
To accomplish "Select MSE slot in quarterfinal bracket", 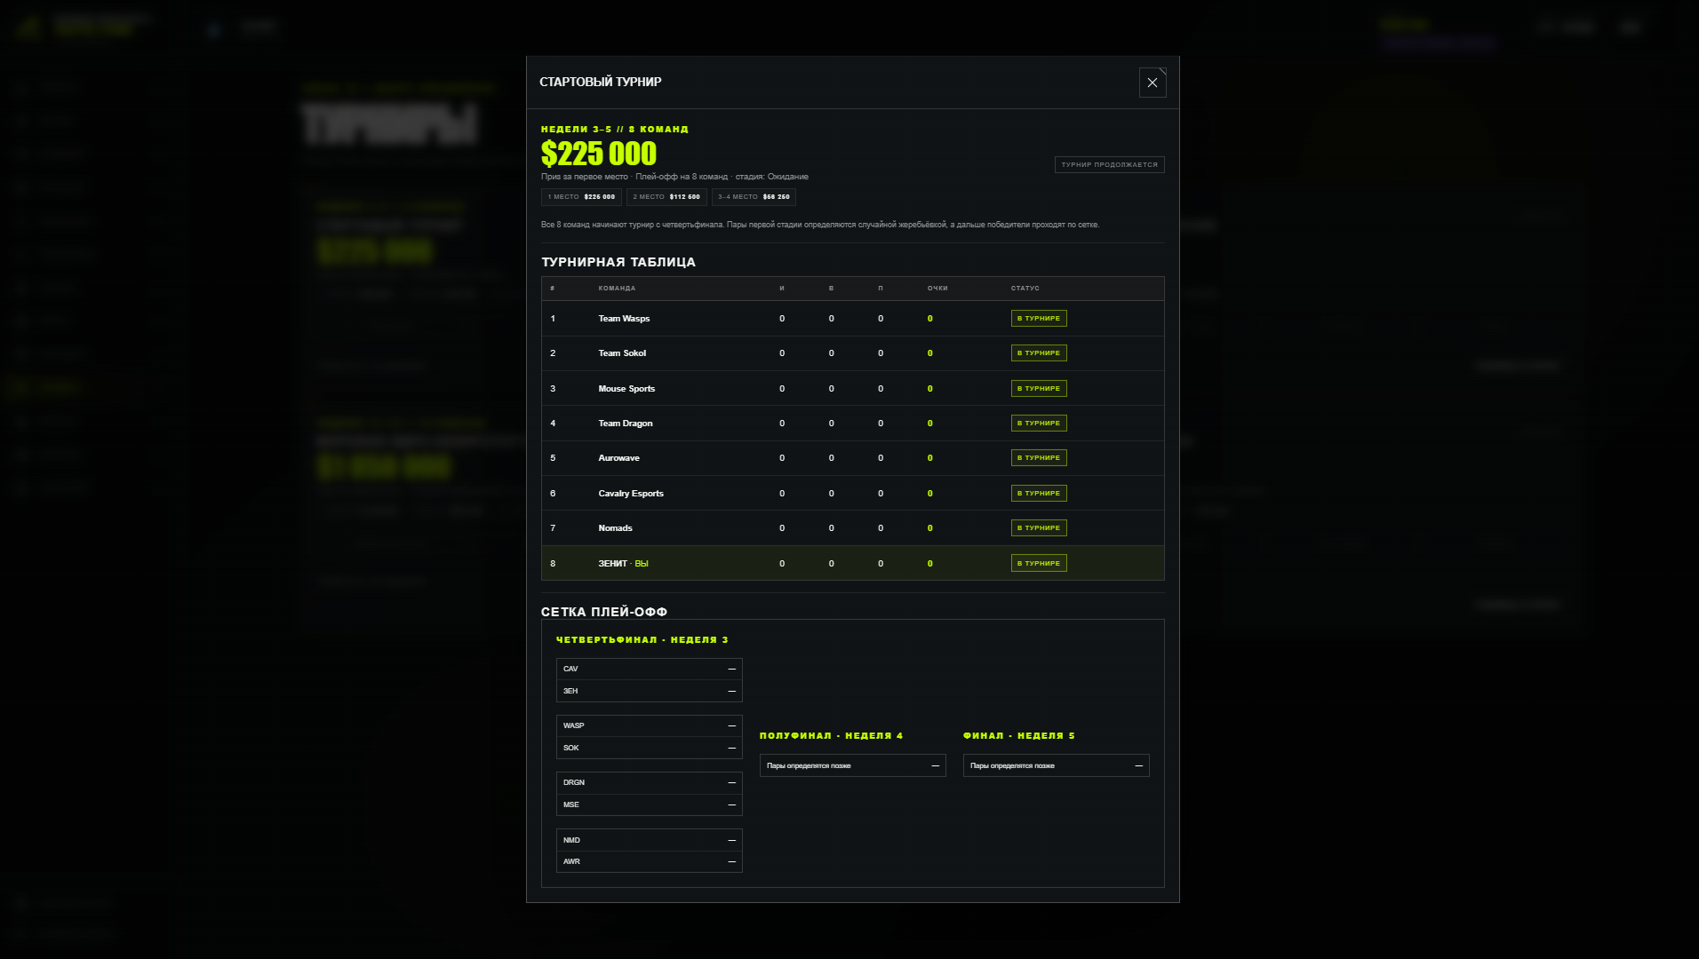I will tap(650, 804).
